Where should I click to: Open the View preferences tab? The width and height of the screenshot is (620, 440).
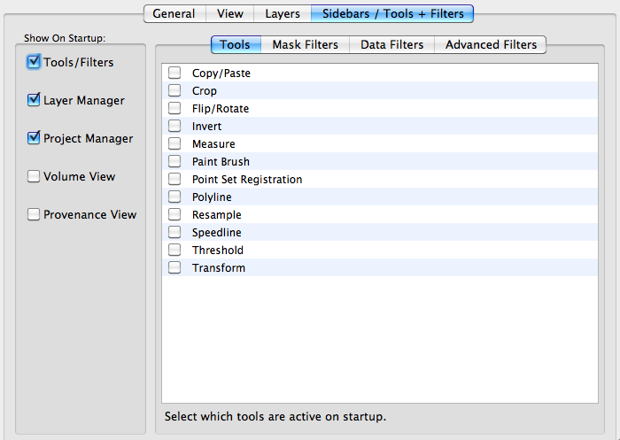[x=229, y=14]
